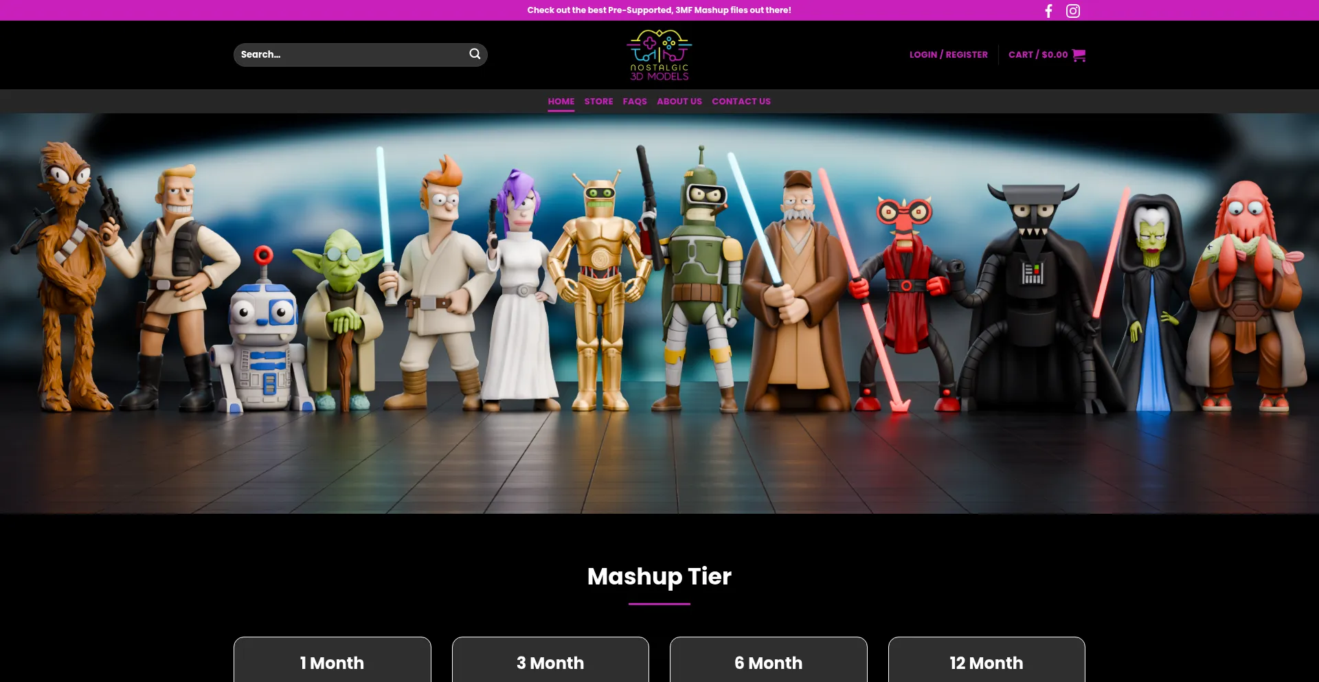
Task: Open the ABOUT US menu item
Action: coord(679,101)
